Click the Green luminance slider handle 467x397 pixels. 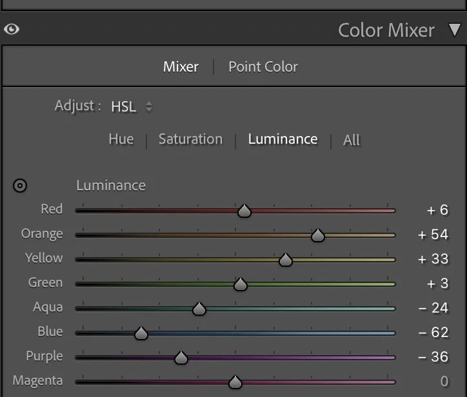tap(241, 284)
